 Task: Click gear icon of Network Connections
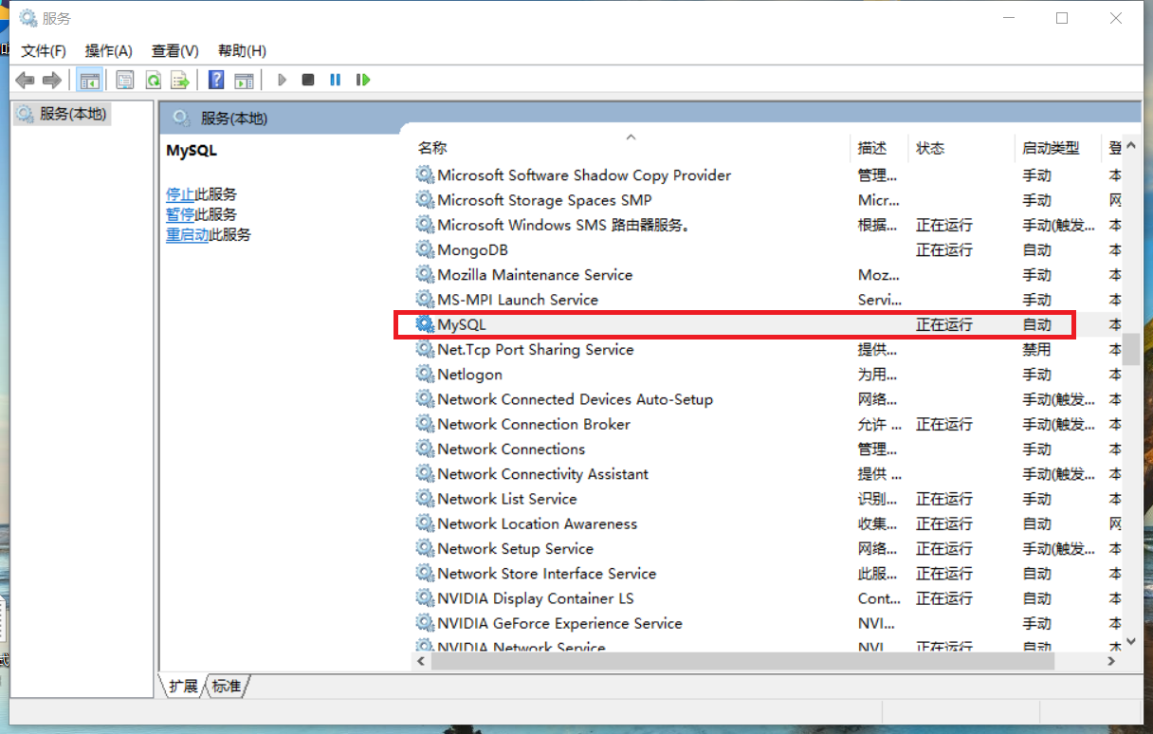coord(425,449)
